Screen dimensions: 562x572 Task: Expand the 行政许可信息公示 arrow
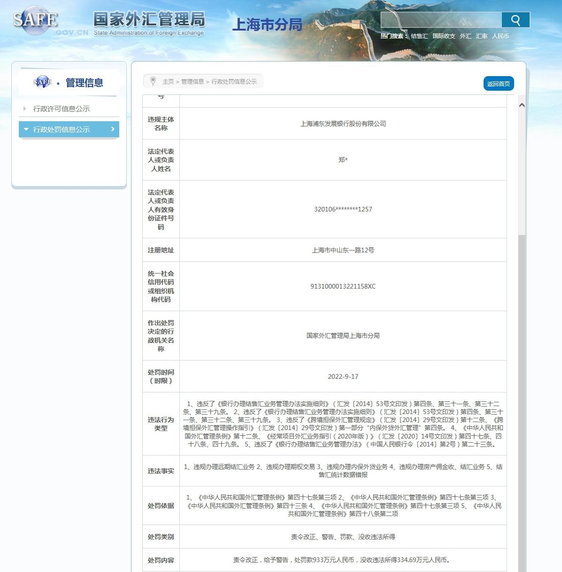click(x=24, y=109)
